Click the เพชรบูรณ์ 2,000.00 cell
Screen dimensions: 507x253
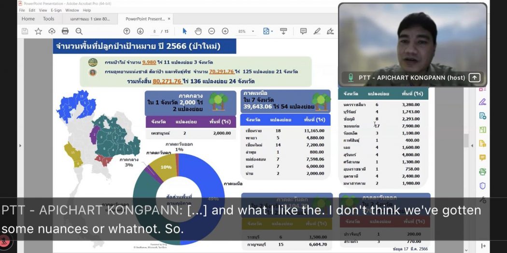222,133
